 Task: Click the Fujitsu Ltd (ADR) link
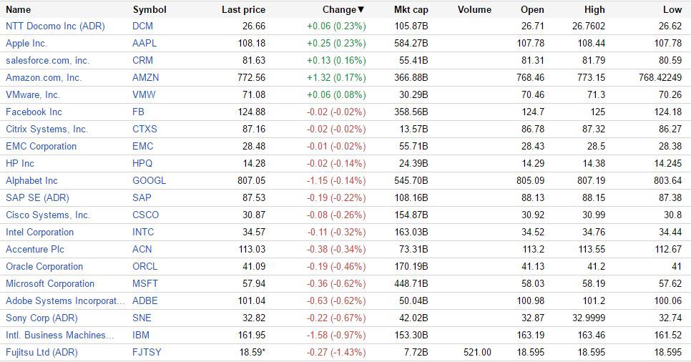point(41,352)
